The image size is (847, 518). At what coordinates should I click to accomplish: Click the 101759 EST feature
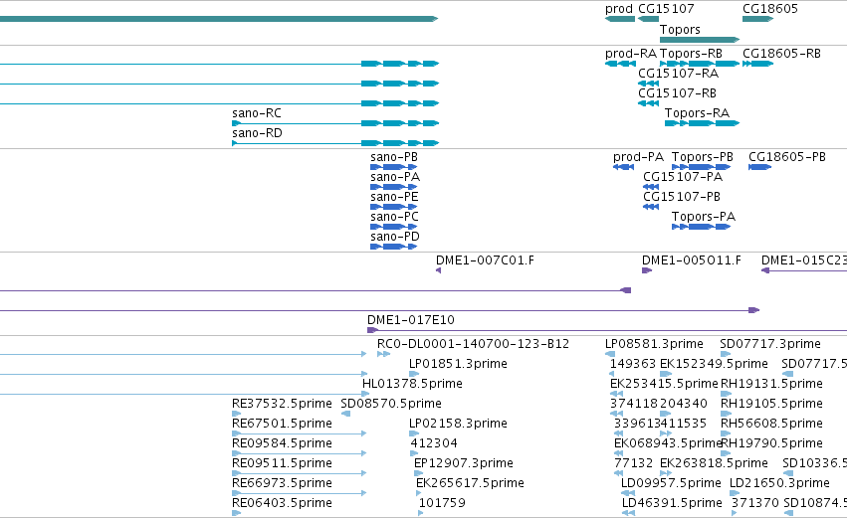click(421, 514)
